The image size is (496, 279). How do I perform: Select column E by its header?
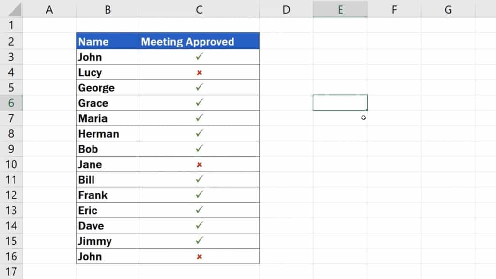(340, 9)
